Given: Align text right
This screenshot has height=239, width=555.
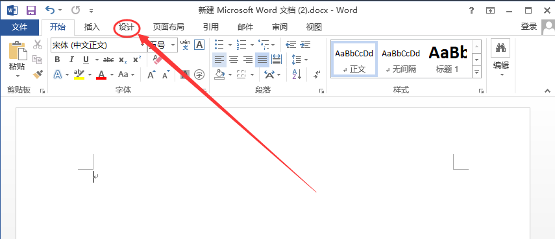Looking at the screenshot, I should click(x=248, y=60).
